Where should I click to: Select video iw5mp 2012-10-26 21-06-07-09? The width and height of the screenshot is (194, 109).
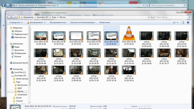[164, 39]
